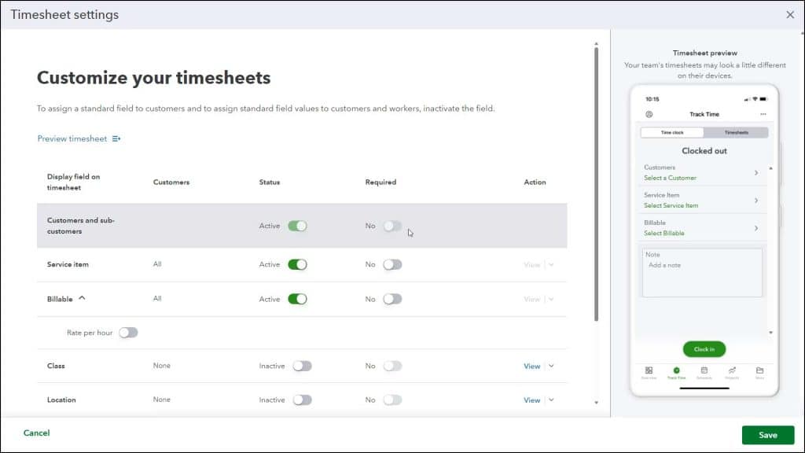This screenshot has height=453, width=805.
Task: Enable the Rate per hour toggle
Action: click(x=129, y=332)
